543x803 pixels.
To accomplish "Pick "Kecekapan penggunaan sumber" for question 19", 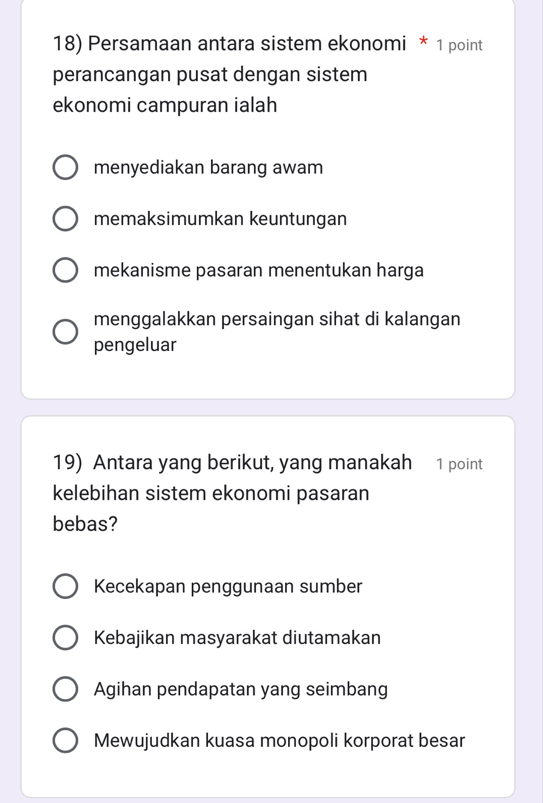I will tap(228, 586).
